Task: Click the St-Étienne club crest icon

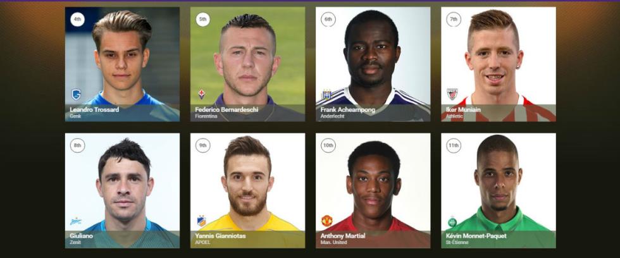Action: click(x=452, y=222)
